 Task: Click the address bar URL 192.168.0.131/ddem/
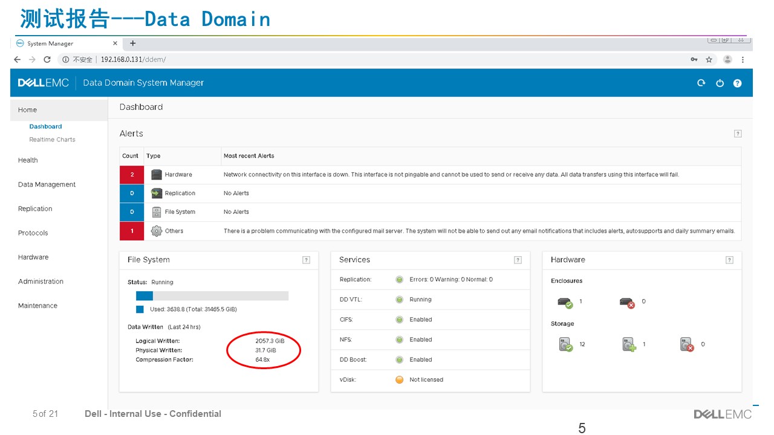[x=133, y=59]
